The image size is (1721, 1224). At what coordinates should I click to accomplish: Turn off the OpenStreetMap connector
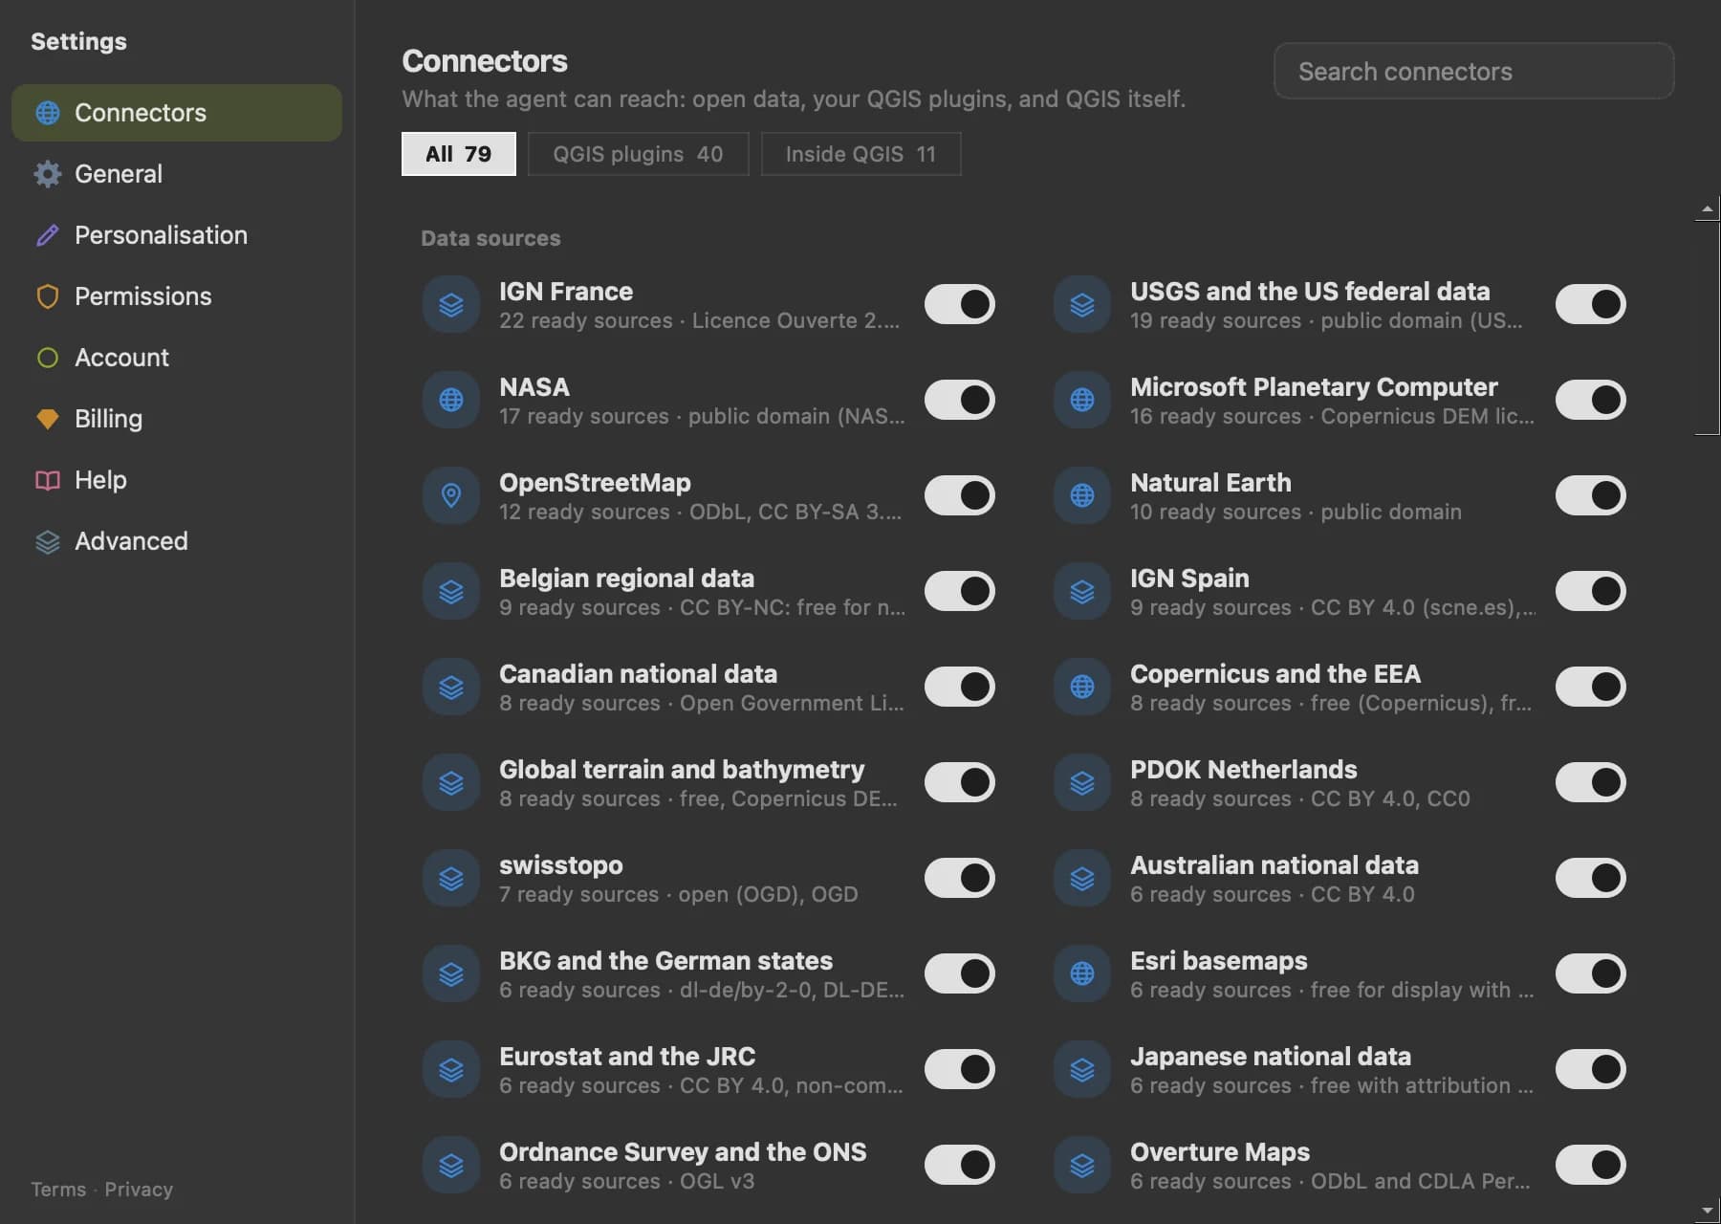pyautogui.click(x=960, y=495)
